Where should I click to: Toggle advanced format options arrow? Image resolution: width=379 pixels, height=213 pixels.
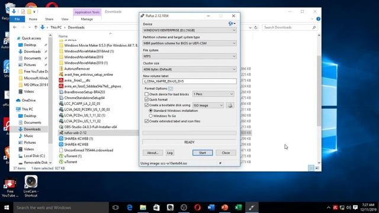[x=171, y=89]
